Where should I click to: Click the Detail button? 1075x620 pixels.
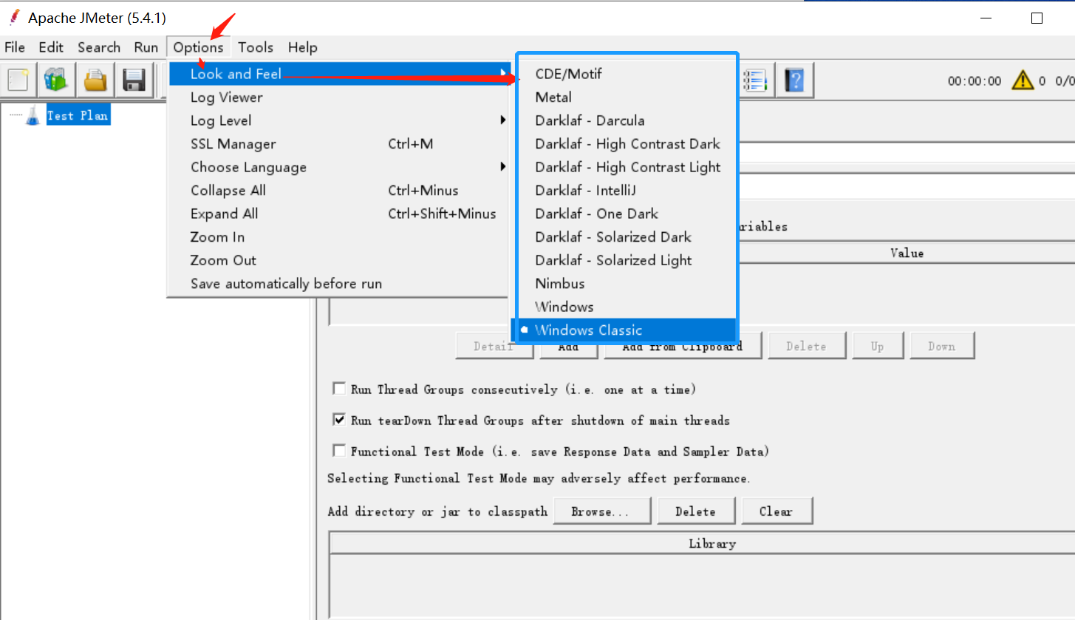[494, 346]
